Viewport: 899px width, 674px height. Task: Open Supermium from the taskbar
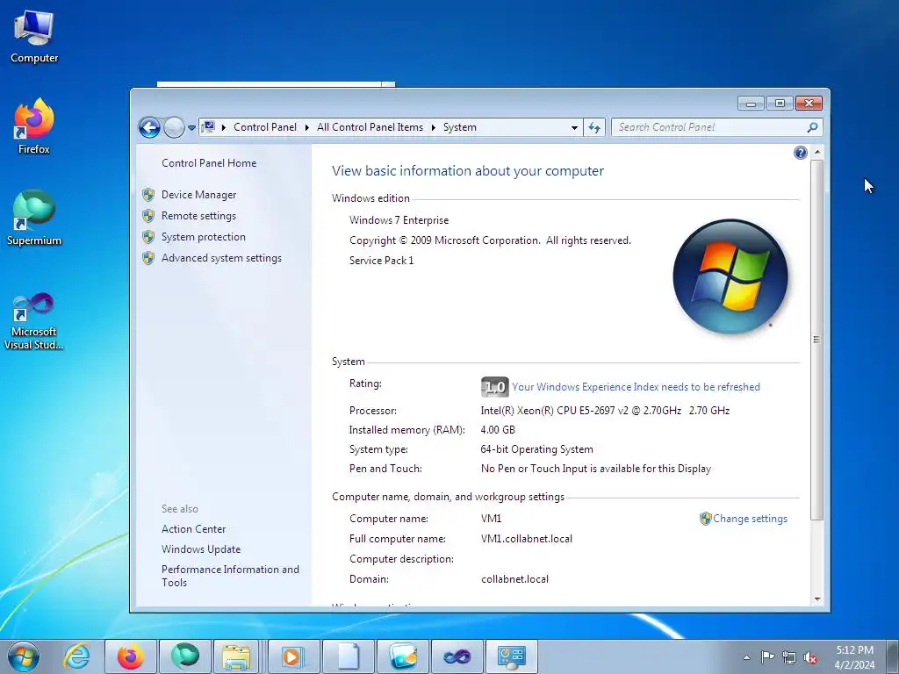pos(184,656)
